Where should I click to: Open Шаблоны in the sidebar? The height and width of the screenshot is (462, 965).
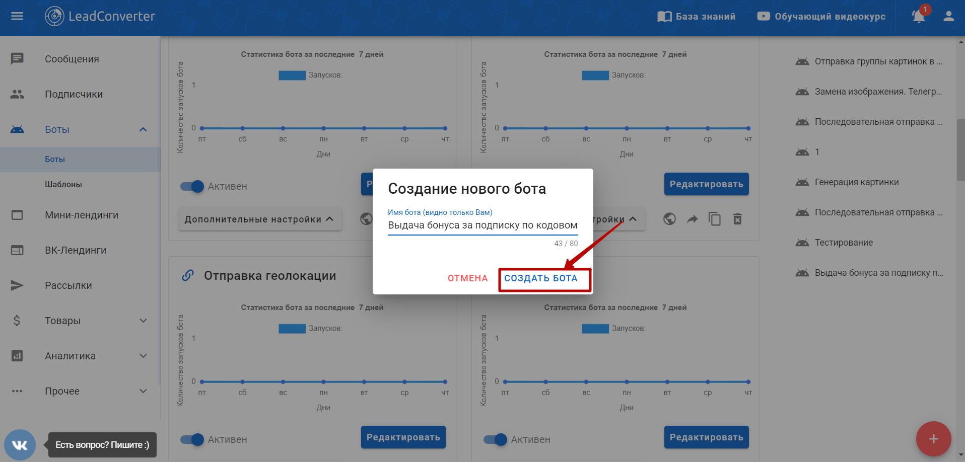(63, 184)
